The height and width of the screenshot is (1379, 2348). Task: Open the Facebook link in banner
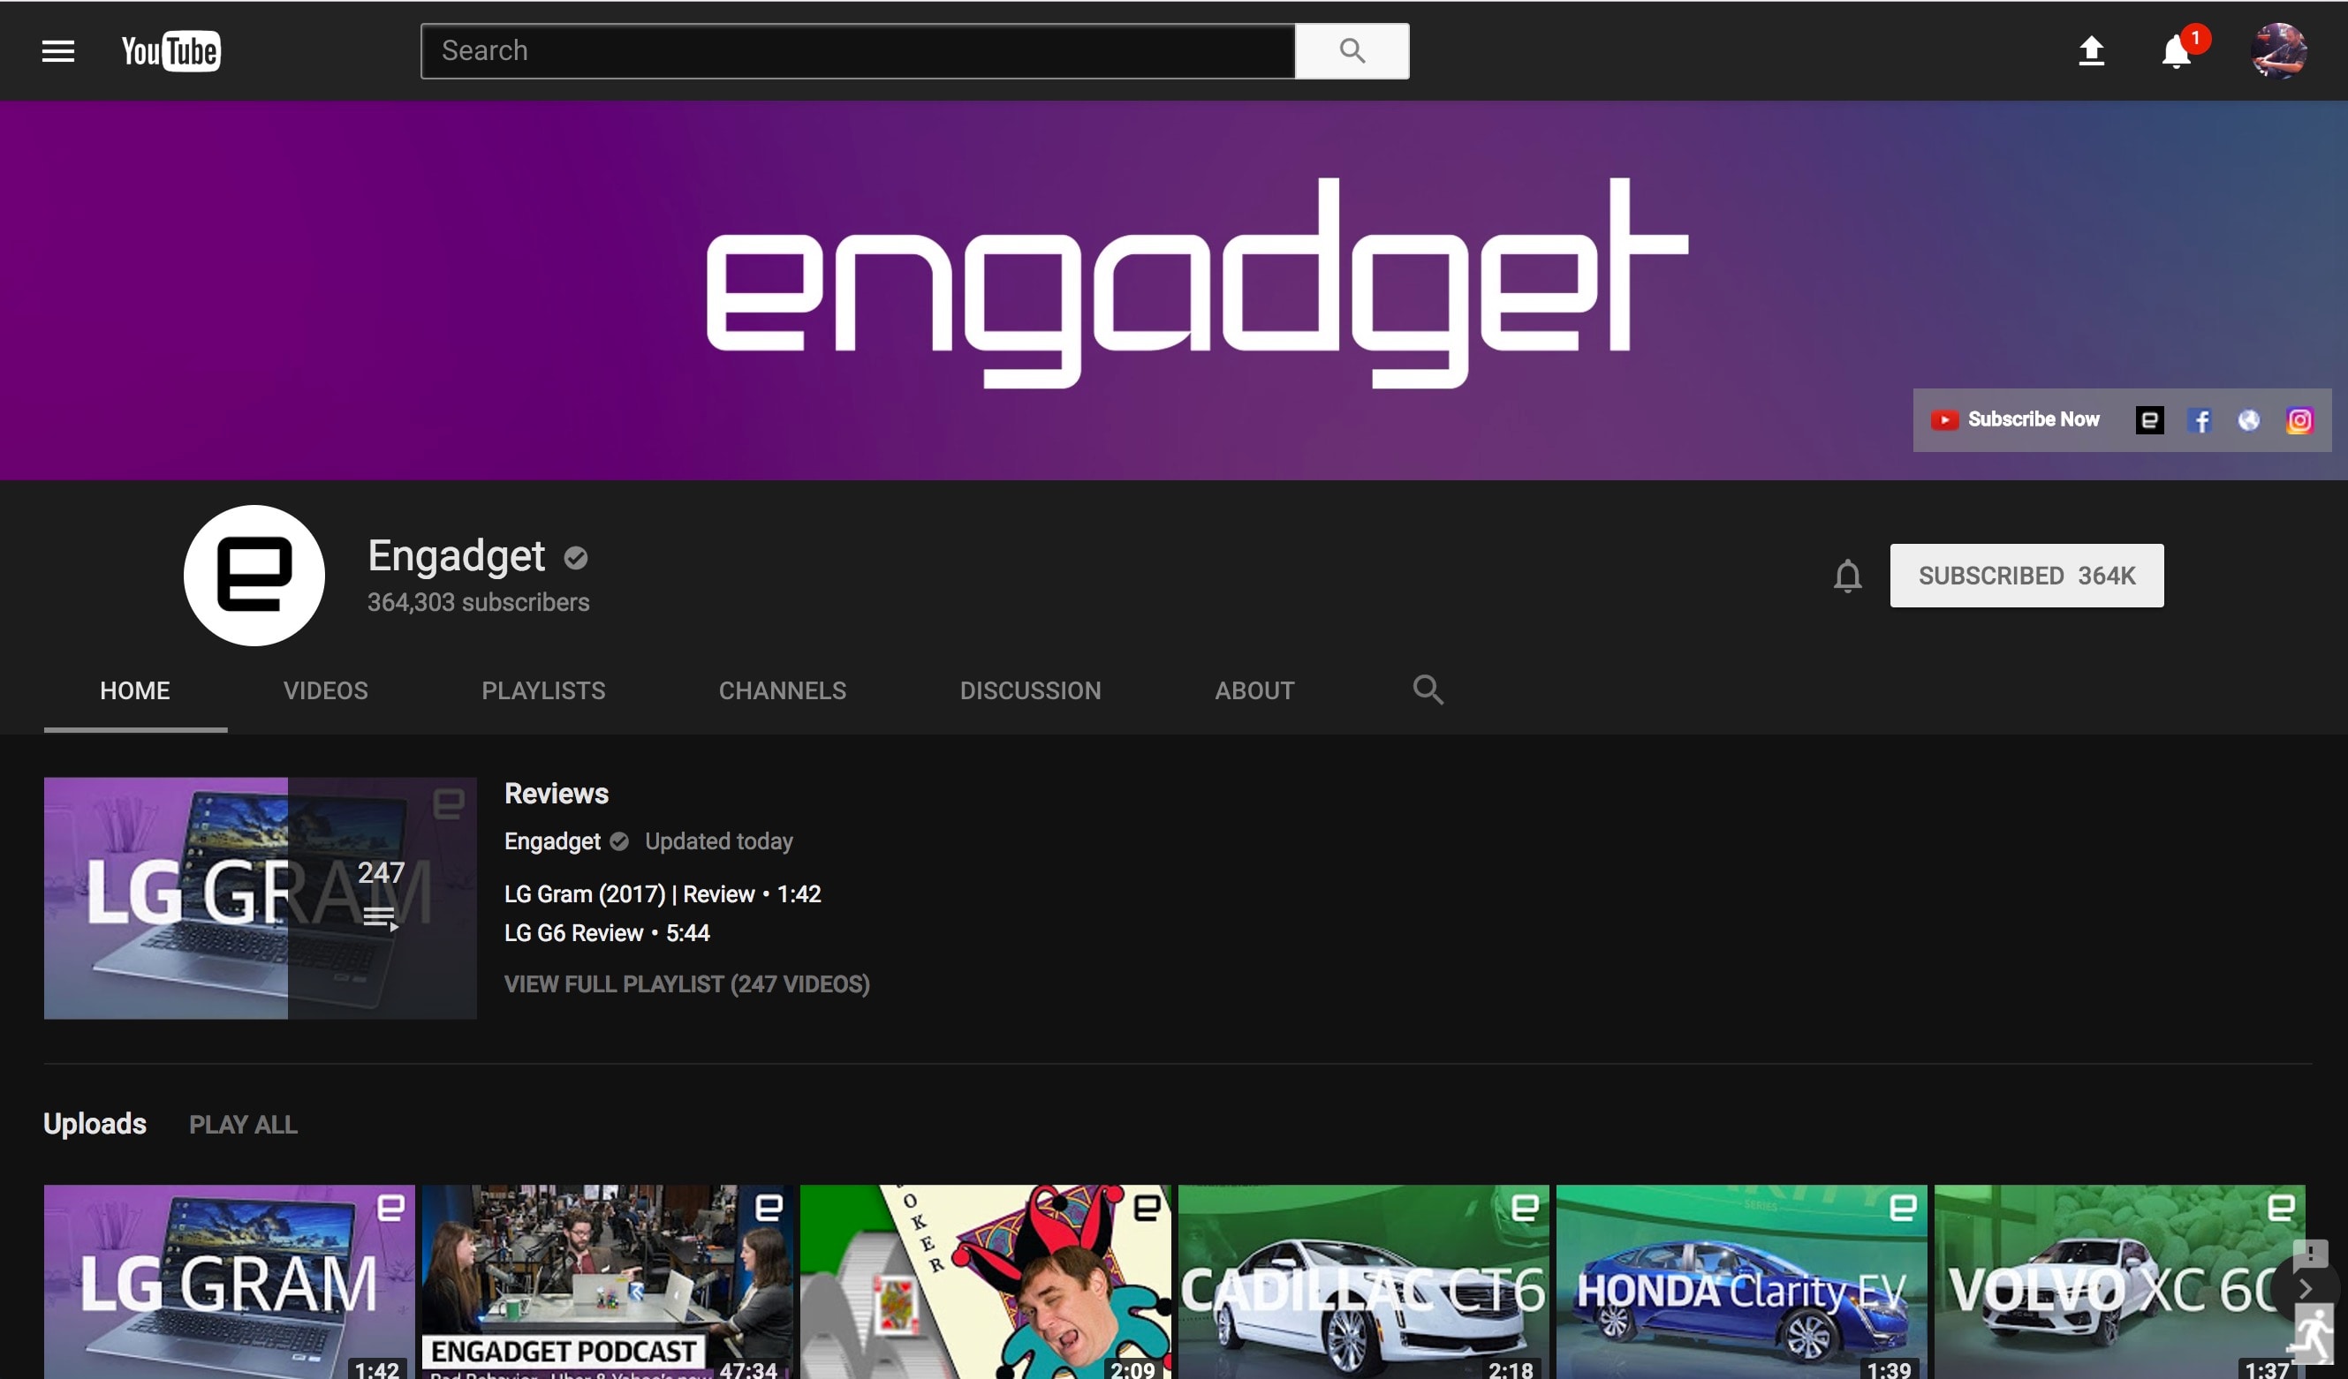coord(2200,420)
